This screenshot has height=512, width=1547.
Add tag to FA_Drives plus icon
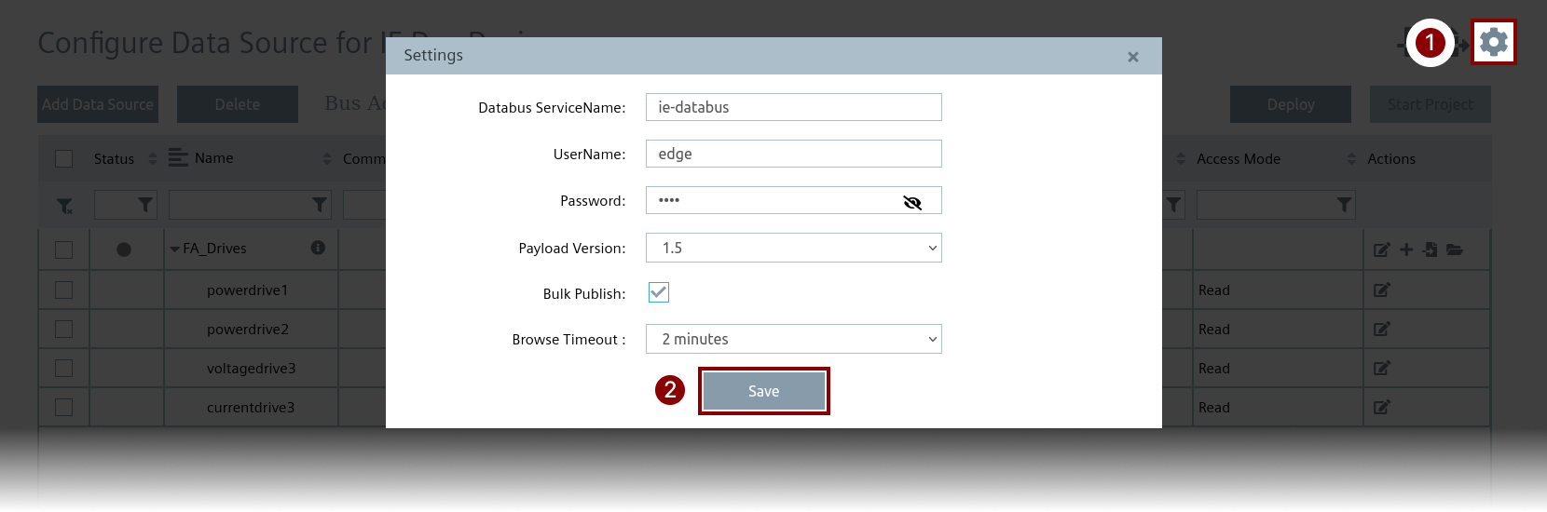1406,249
